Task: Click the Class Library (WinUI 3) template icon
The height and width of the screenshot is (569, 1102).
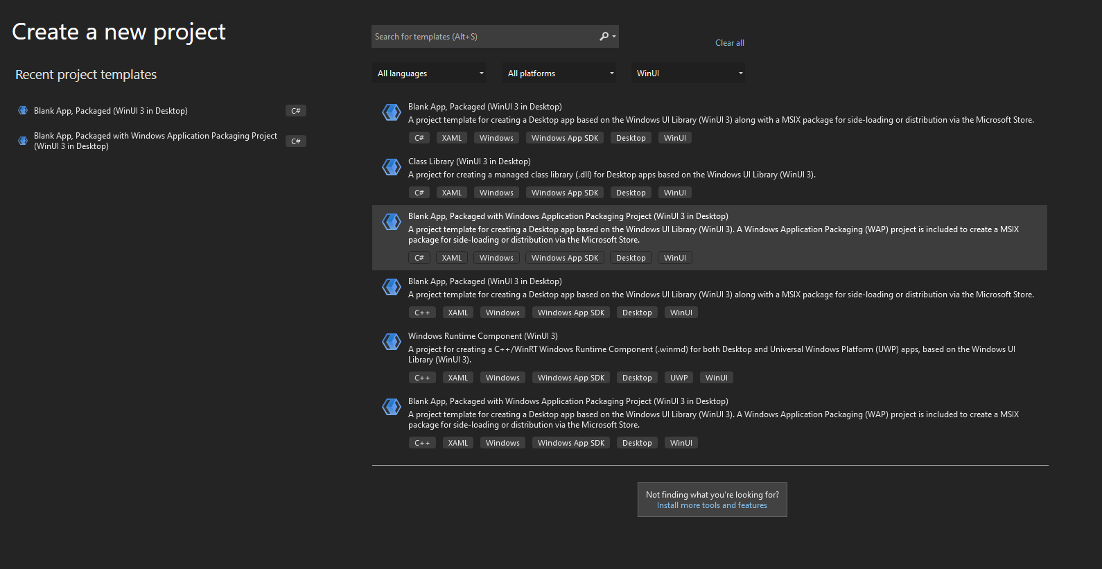Action: [x=392, y=167]
